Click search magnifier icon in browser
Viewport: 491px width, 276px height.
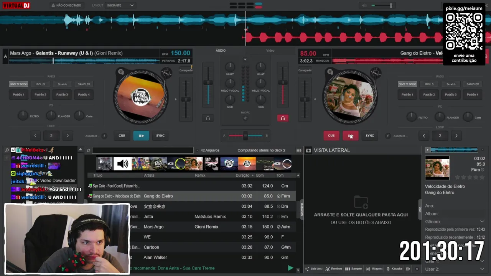tap(88, 150)
